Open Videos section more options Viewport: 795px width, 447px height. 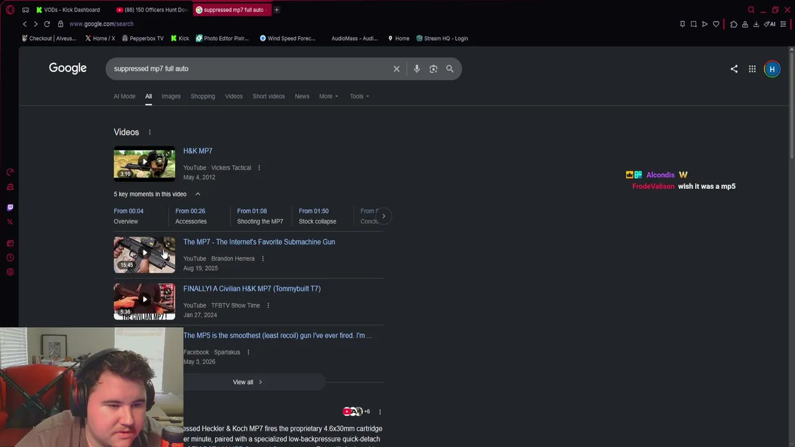click(150, 132)
